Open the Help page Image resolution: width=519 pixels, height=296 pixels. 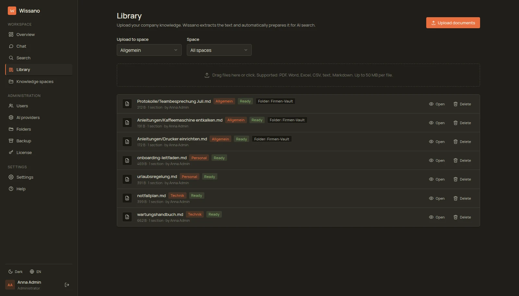tap(39, 189)
